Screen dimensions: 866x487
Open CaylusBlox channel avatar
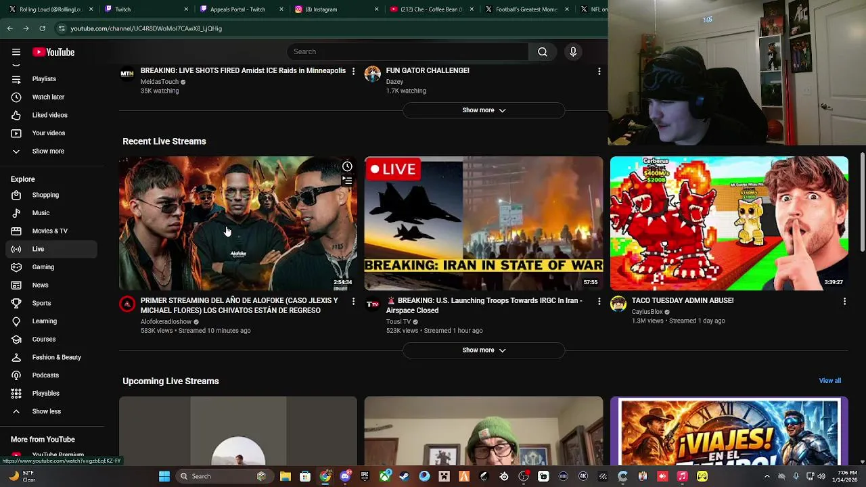[618, 304]
